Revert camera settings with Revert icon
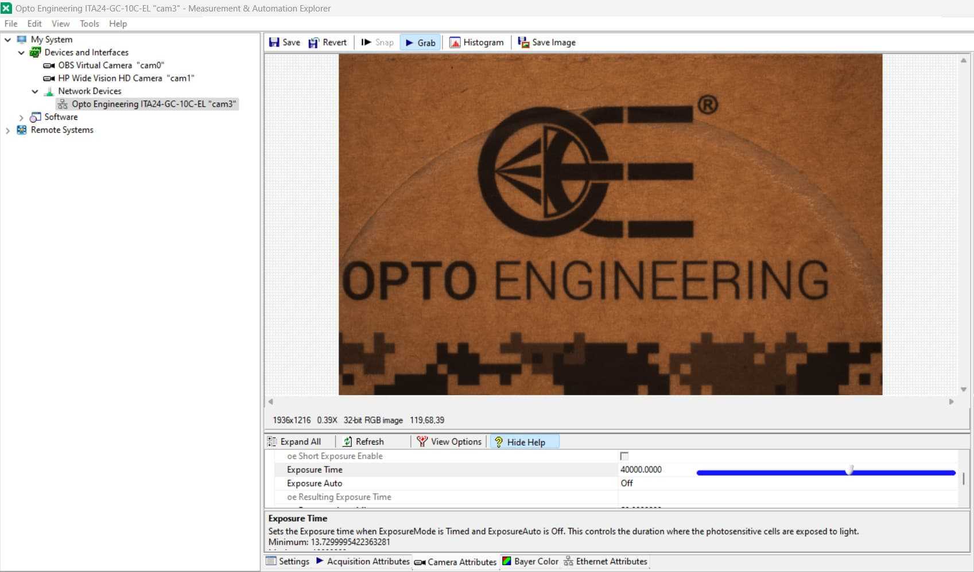974x572 pixels. point(314,42)
